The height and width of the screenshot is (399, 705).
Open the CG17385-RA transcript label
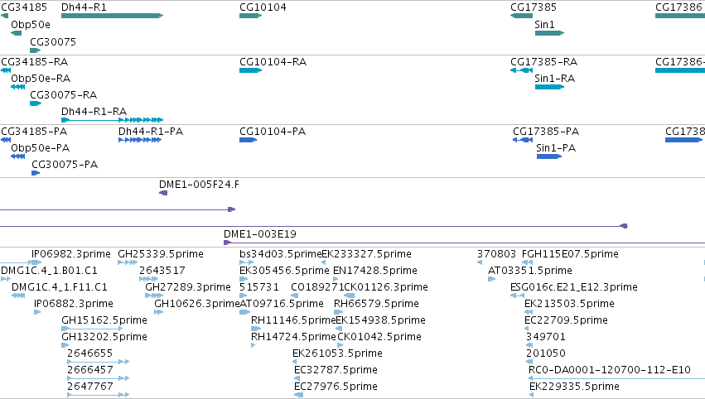pos(543,61)
